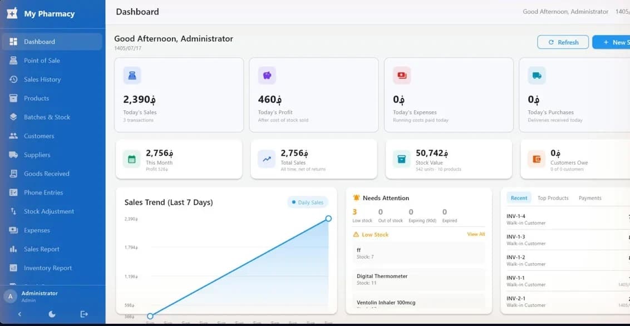Click the Today's Profit amount 460
The height and width of the screenshot is (326, 630).
click(269, 100)
